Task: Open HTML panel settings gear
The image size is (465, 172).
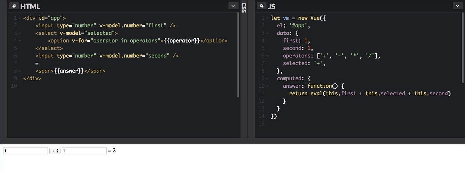Action: pyautogui.click(x=14, y=6)
